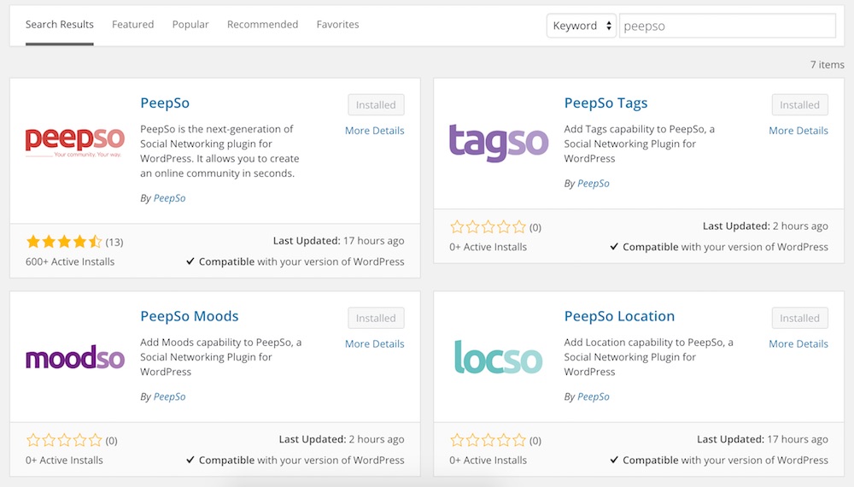The width and height of the screenshot is (854, 487).
Task: Click Installed button on PeepSo Location card
Action: pos(799,318)
